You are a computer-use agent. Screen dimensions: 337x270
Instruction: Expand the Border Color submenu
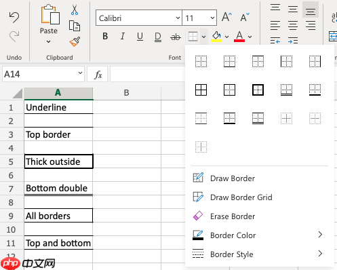320,235
